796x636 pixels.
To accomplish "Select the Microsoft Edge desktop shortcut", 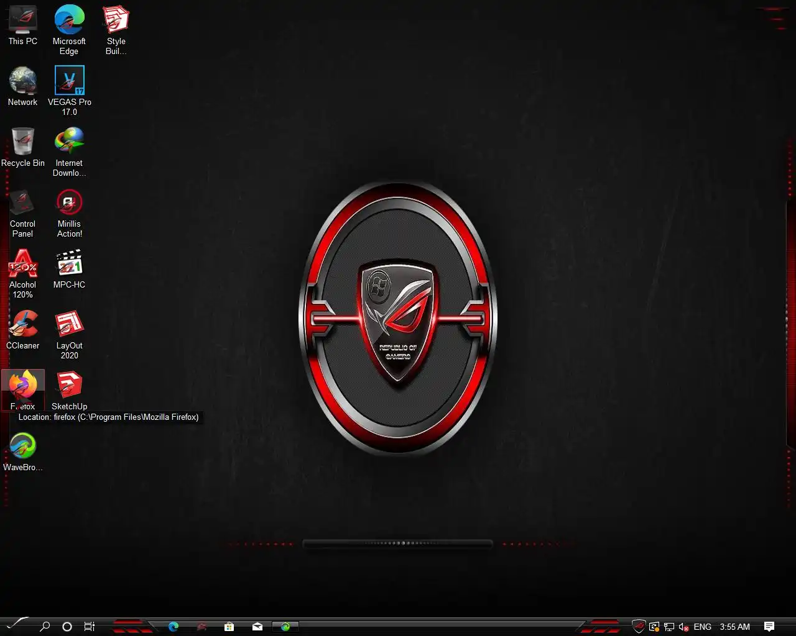I will click(x=69, y=30).
